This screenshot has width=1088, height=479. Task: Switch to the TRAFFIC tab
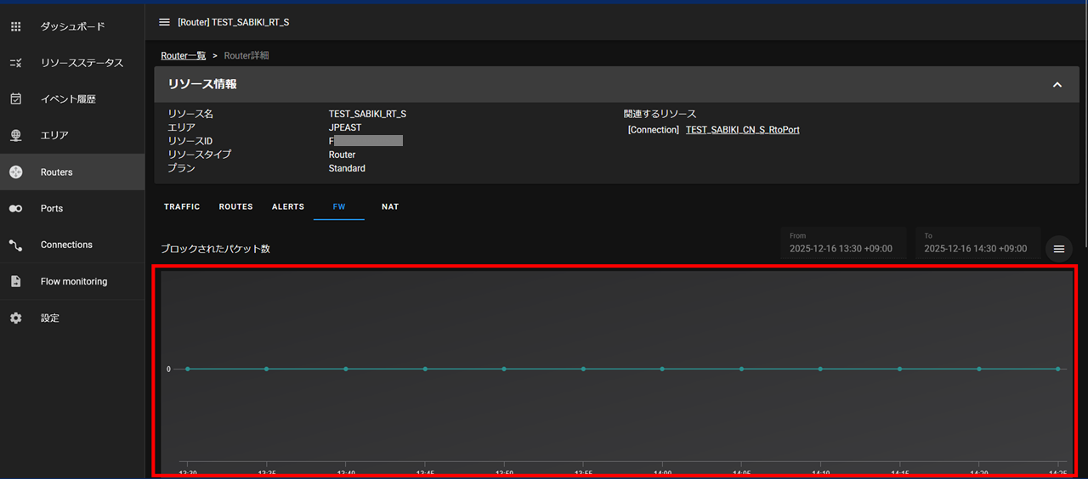coord(182,206)
